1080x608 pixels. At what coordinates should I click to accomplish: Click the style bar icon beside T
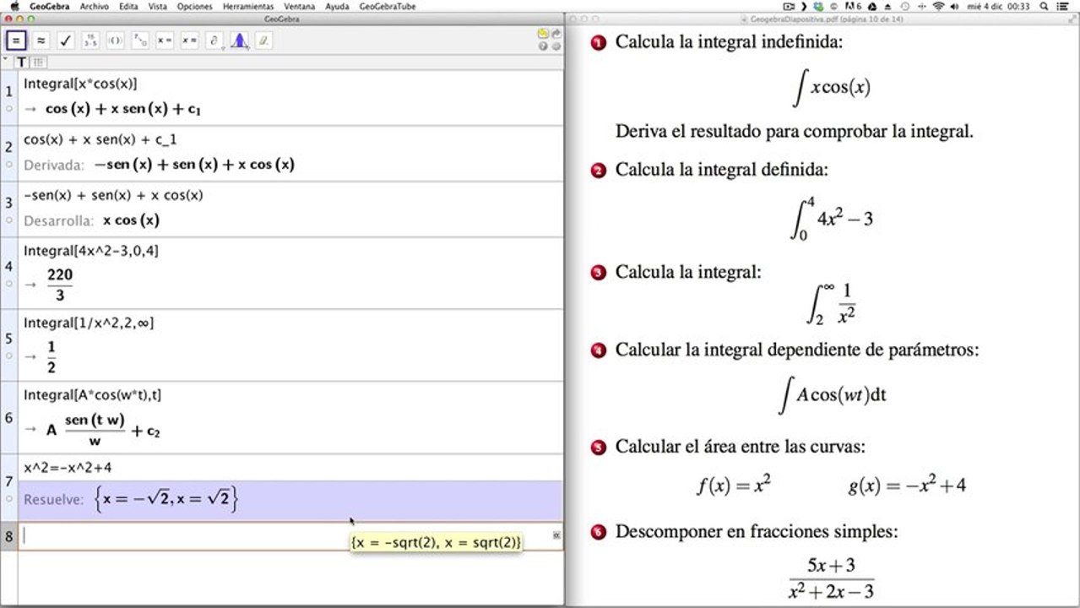tap(39, 62)
